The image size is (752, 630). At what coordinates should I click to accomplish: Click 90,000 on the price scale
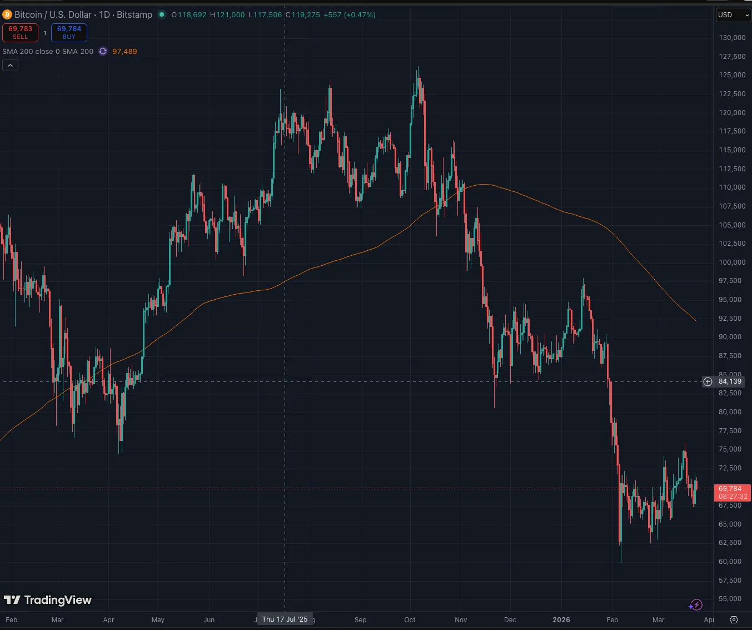coord(730,337)
